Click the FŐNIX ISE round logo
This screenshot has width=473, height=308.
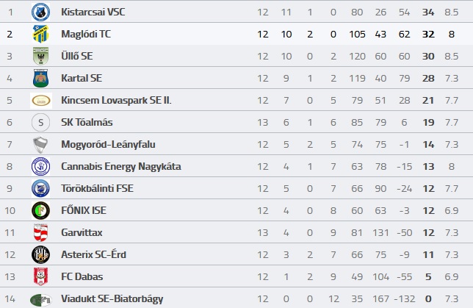pyautogui.click(x=40, y=210)
